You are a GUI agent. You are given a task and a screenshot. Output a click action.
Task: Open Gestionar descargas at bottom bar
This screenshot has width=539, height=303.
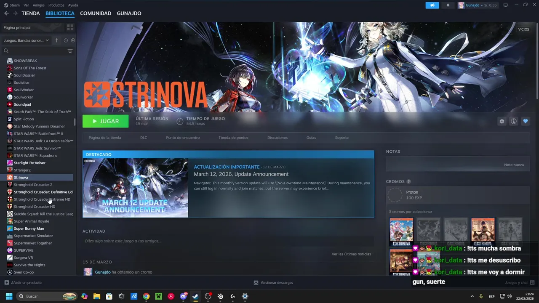point(273,283)
